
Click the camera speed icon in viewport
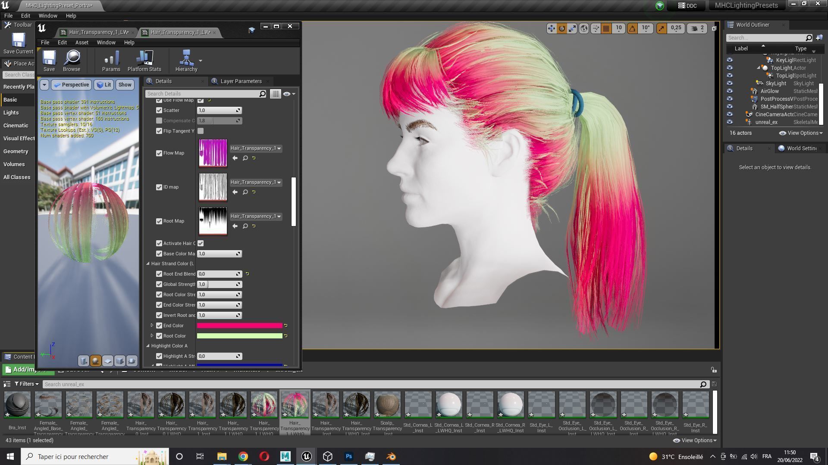[694, 28]
